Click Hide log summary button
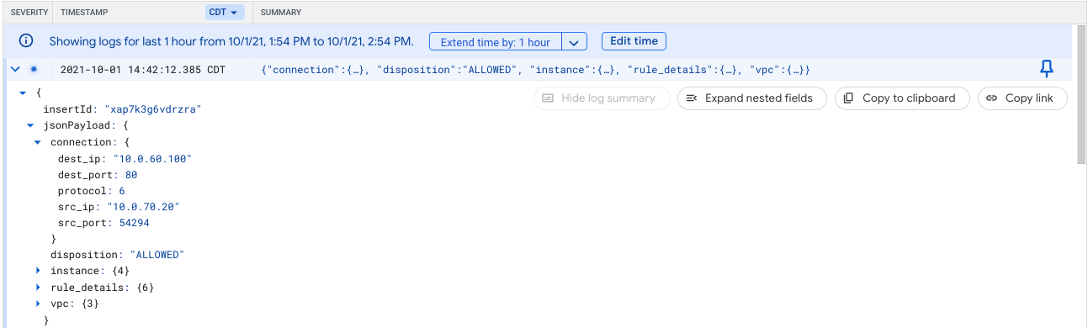This screenshot has height=328, width=1088. [602, 98]
